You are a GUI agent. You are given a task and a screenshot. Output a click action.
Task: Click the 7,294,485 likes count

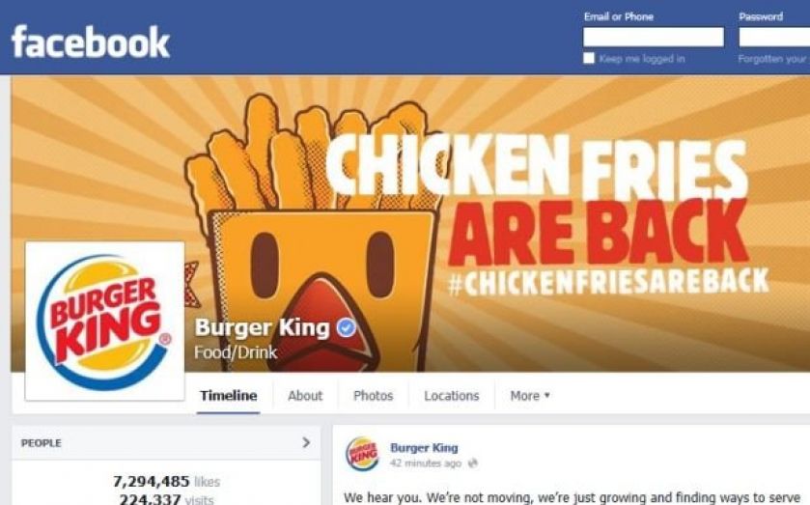tap(166, 482)
